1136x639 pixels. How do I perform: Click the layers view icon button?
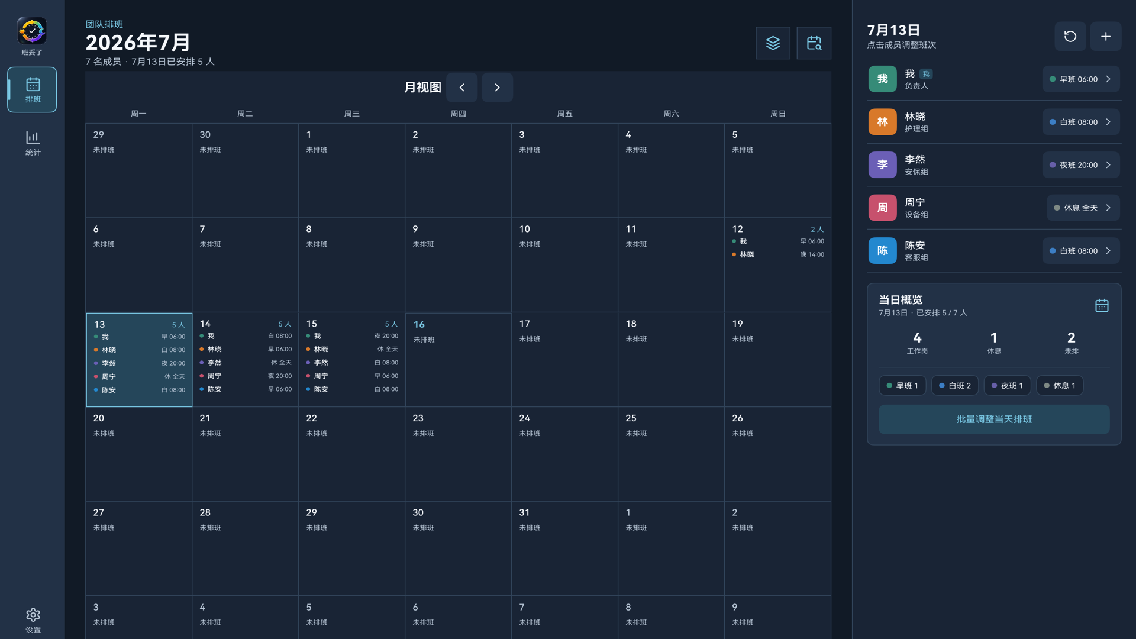773,43
